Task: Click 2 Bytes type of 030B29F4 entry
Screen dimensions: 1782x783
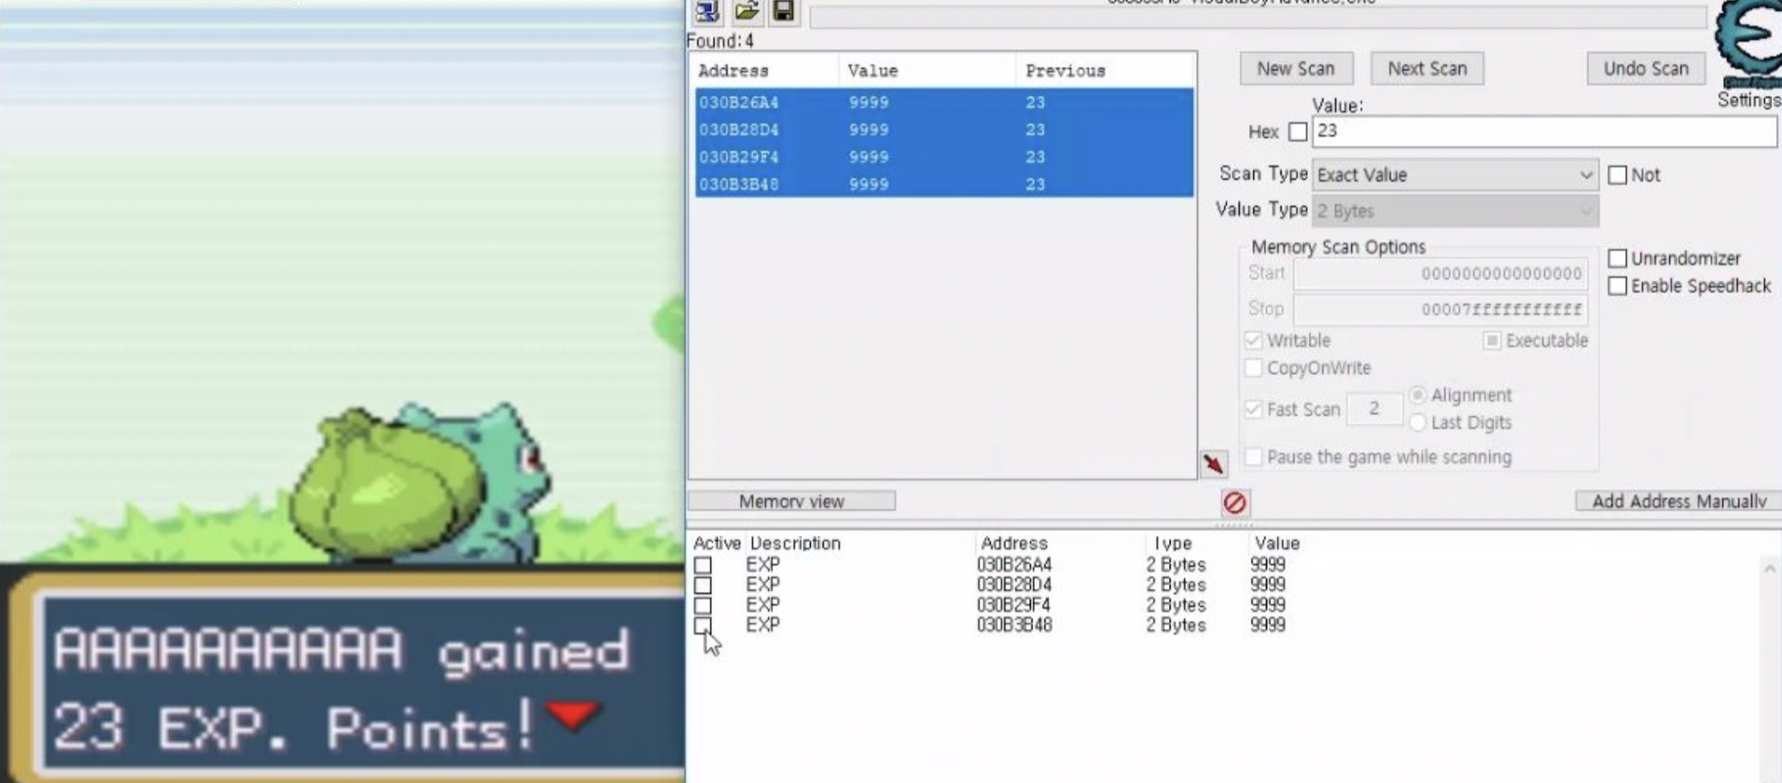Action: tap(1175, 606)
